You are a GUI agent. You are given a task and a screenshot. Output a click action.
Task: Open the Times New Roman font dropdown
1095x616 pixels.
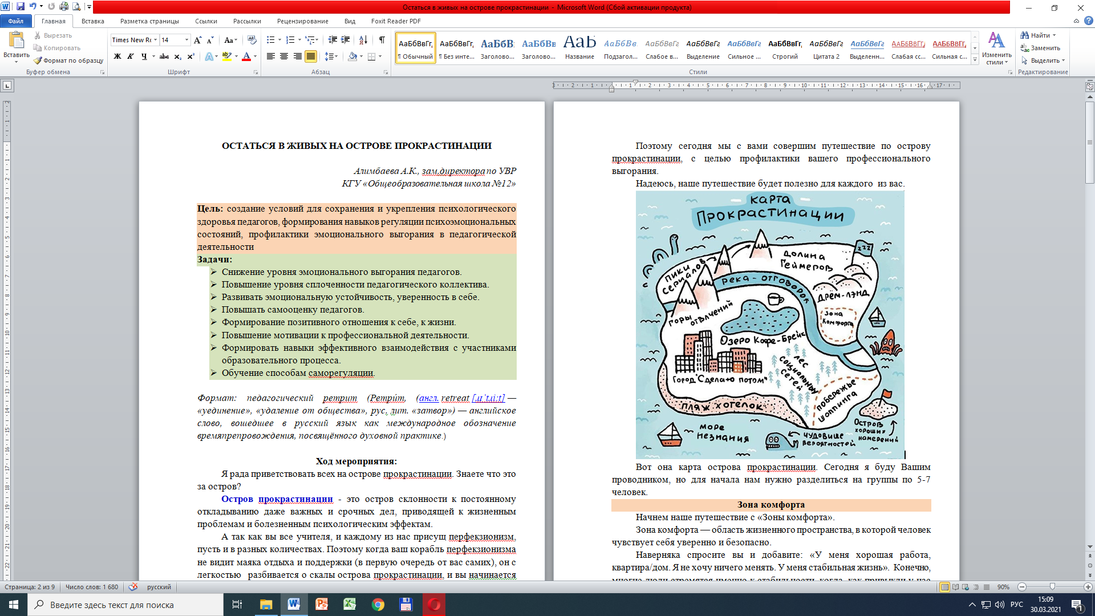pyautogui.click(x=155, y=40)
